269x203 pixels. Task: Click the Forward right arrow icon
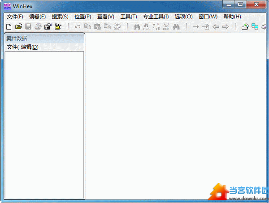[x=226, y=27]
